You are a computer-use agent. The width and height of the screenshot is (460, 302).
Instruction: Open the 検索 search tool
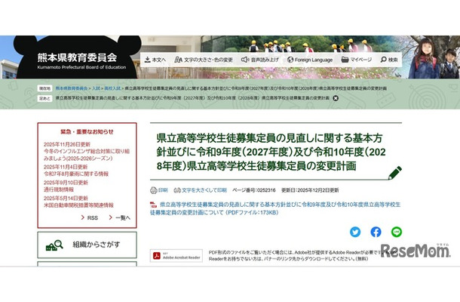[x=389, y=60]
